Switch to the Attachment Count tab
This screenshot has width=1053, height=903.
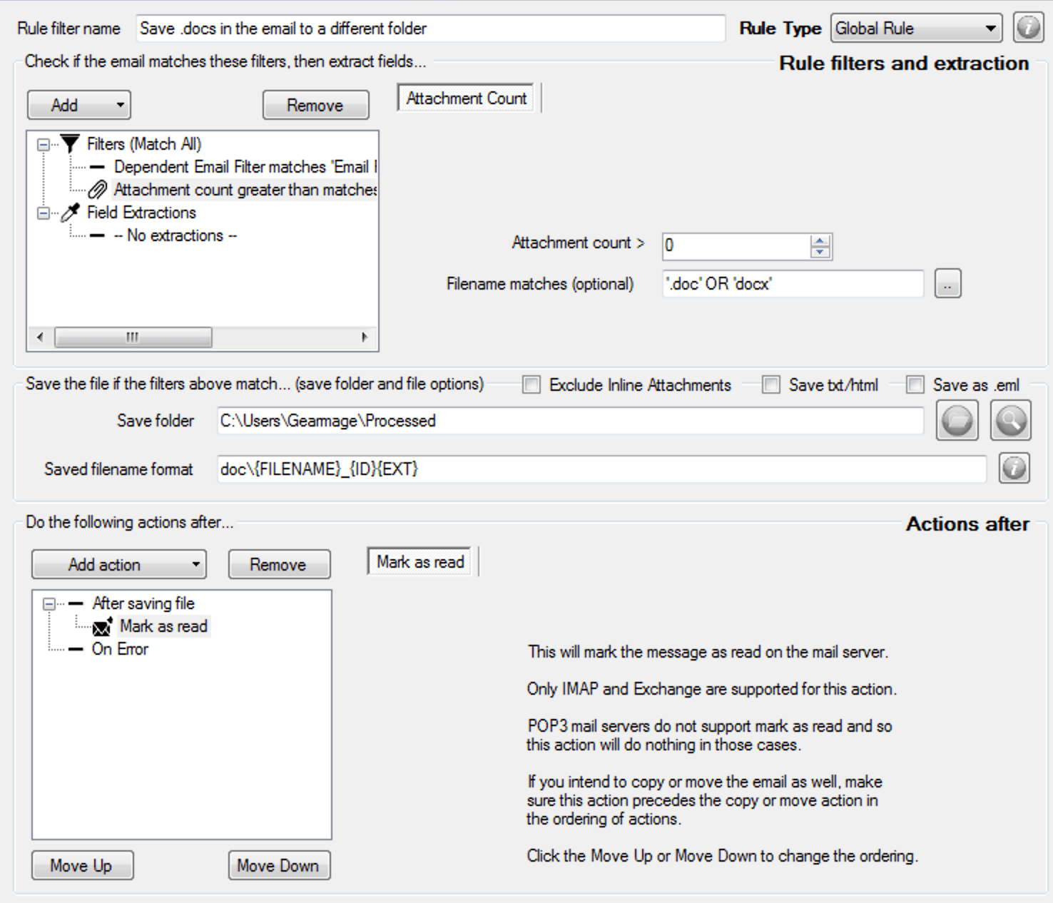tap(466, 98)
